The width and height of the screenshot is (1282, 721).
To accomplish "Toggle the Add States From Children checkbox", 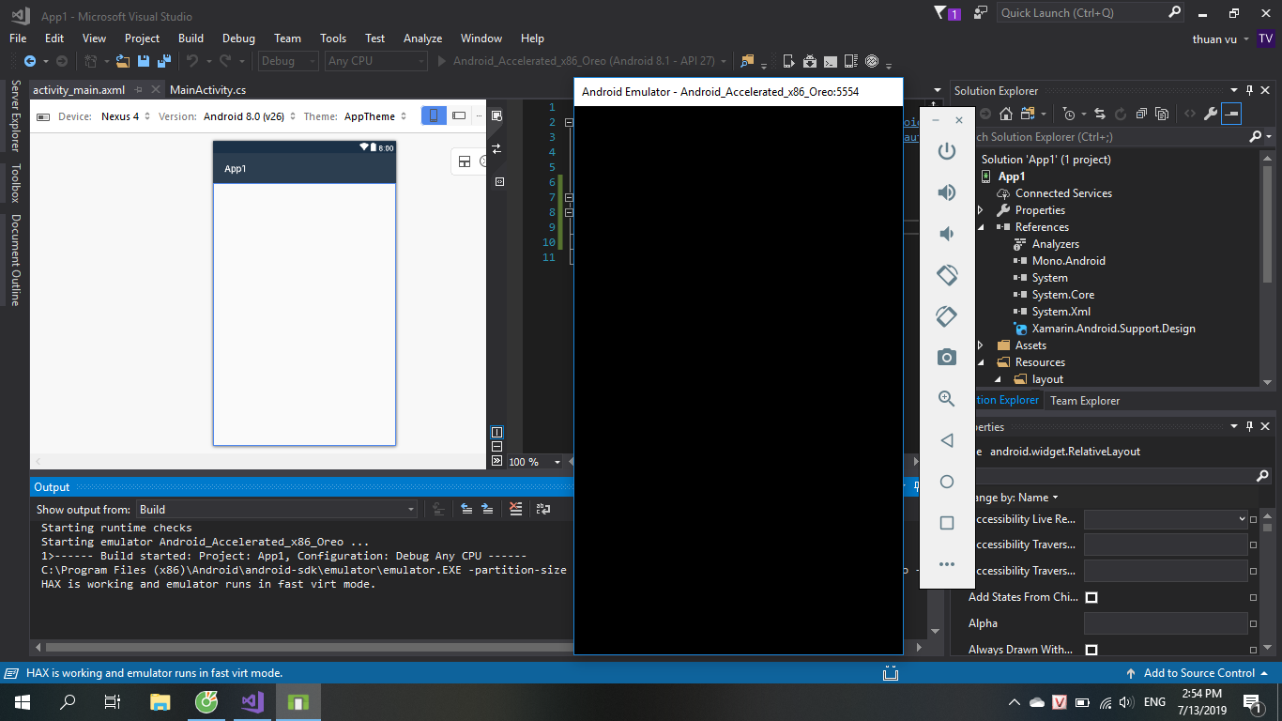I will coord(1091,597).
